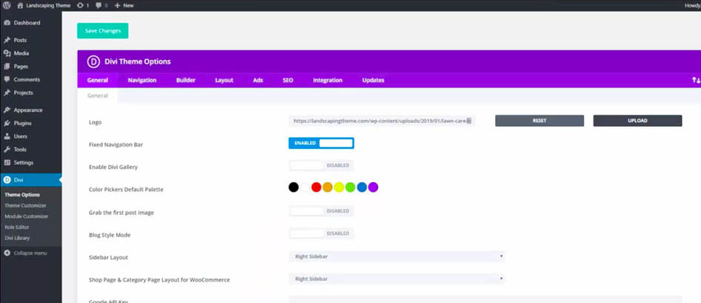Pick the purple palette color swatch
The height and width of the screenshot is (303, 701).
point(373,187)
